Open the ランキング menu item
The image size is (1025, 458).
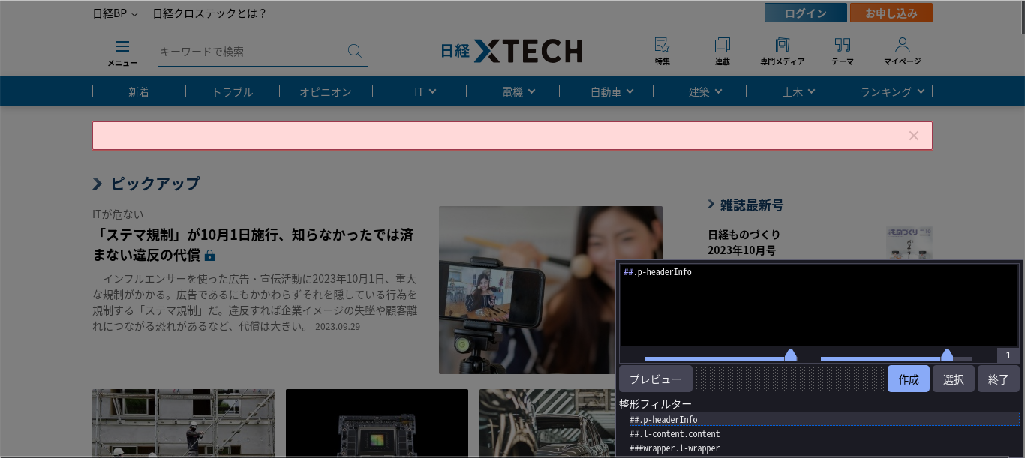pyautogui.click(x=889, y=91)
